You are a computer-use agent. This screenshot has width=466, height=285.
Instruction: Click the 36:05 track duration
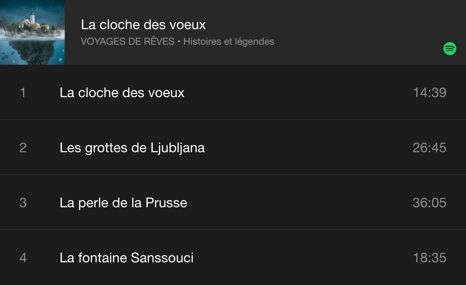pos(429,203)
